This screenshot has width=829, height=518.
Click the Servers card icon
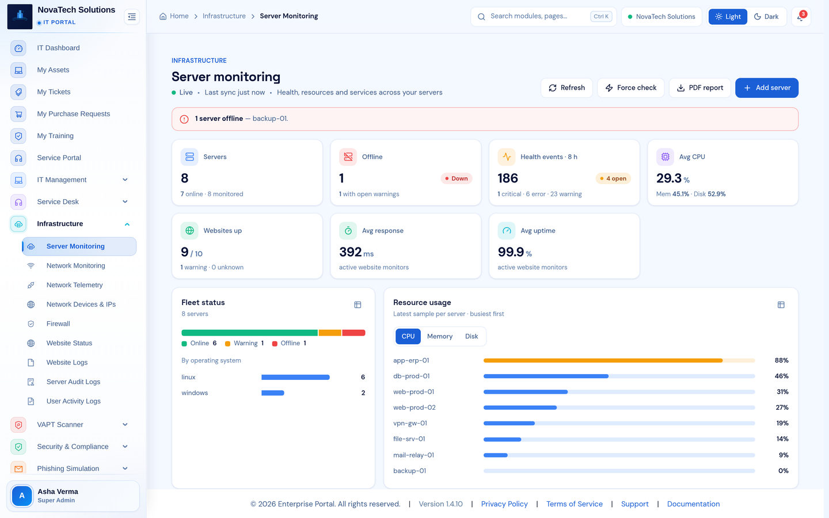[189, 157]
